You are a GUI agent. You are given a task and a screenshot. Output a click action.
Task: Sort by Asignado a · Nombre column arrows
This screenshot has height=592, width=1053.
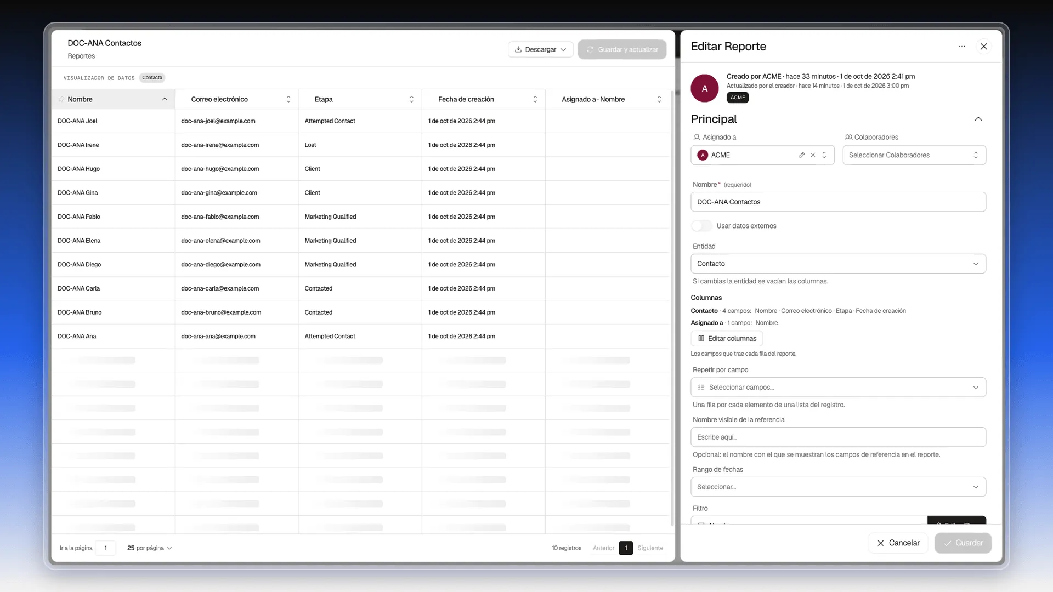point(659,99)
